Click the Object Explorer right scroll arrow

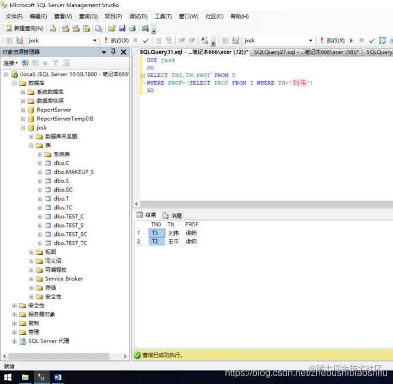(125, 356)
